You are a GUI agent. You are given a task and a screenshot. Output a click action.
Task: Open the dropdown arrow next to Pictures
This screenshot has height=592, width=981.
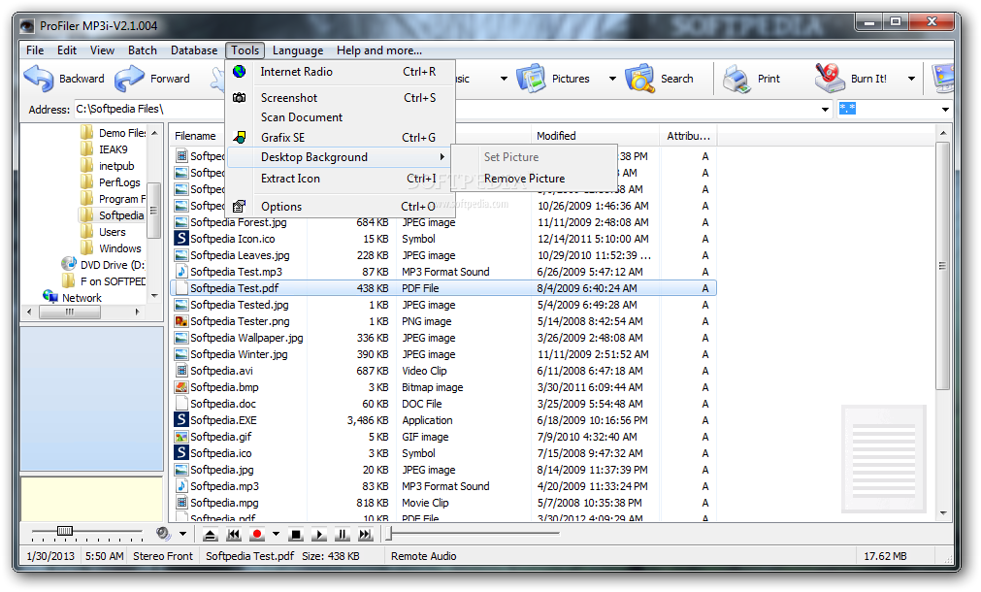612,79
